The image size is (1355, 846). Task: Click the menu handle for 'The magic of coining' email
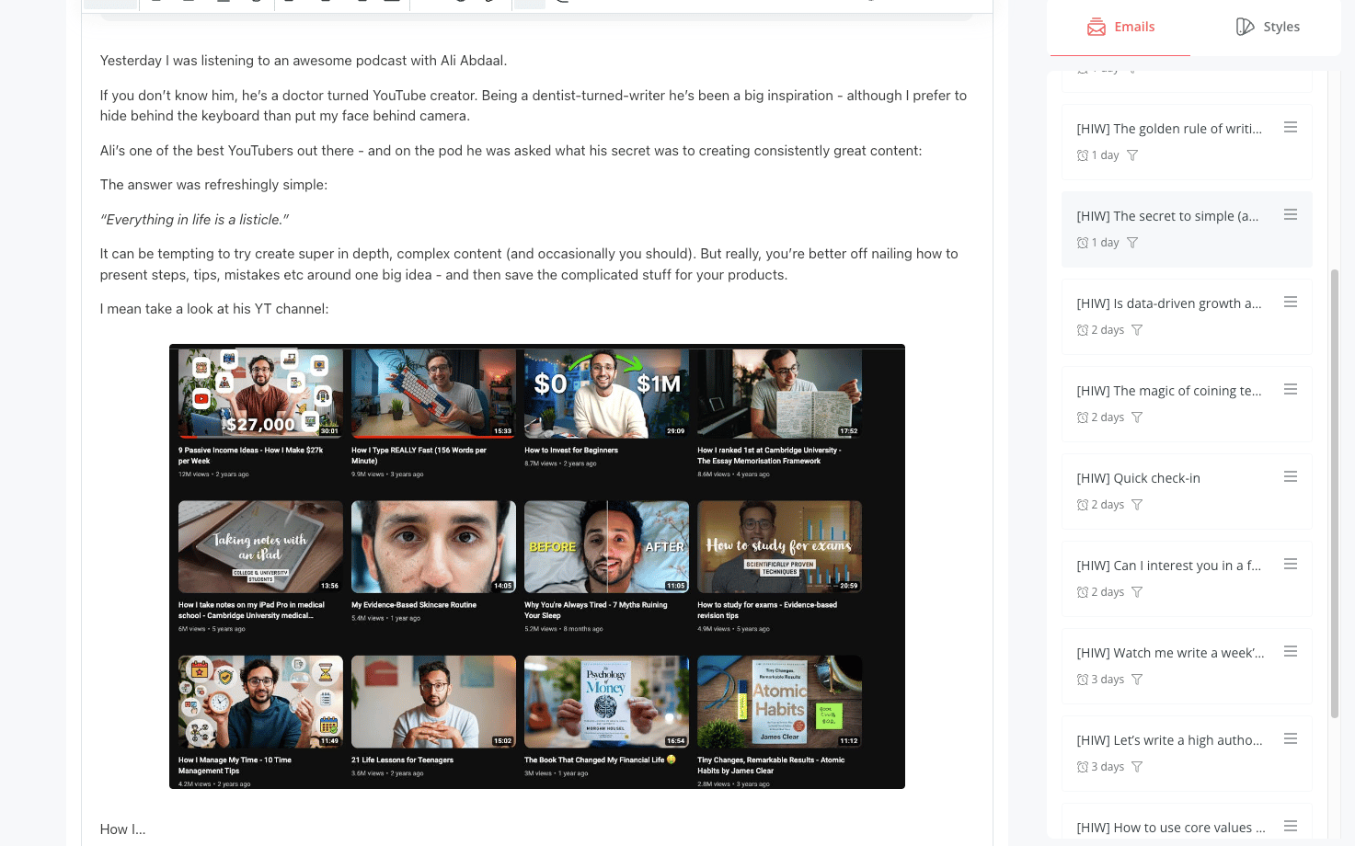coord(1291,389)
